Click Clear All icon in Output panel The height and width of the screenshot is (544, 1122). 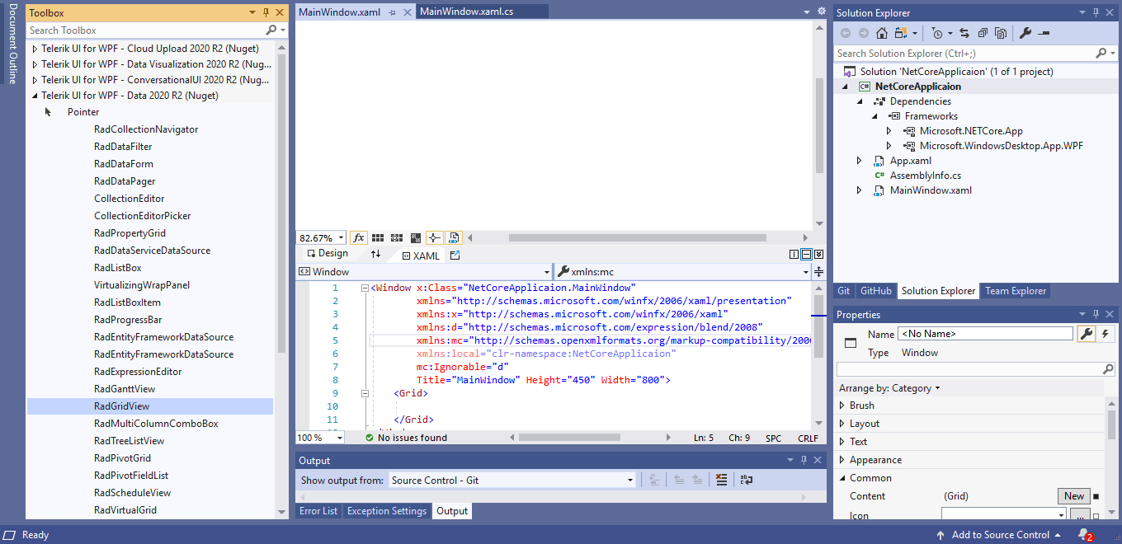click(721, 480)
